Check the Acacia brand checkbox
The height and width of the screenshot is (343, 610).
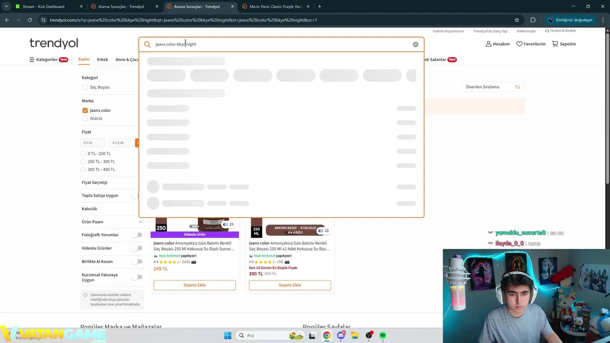pyautogui.click(x=85, y=118)
